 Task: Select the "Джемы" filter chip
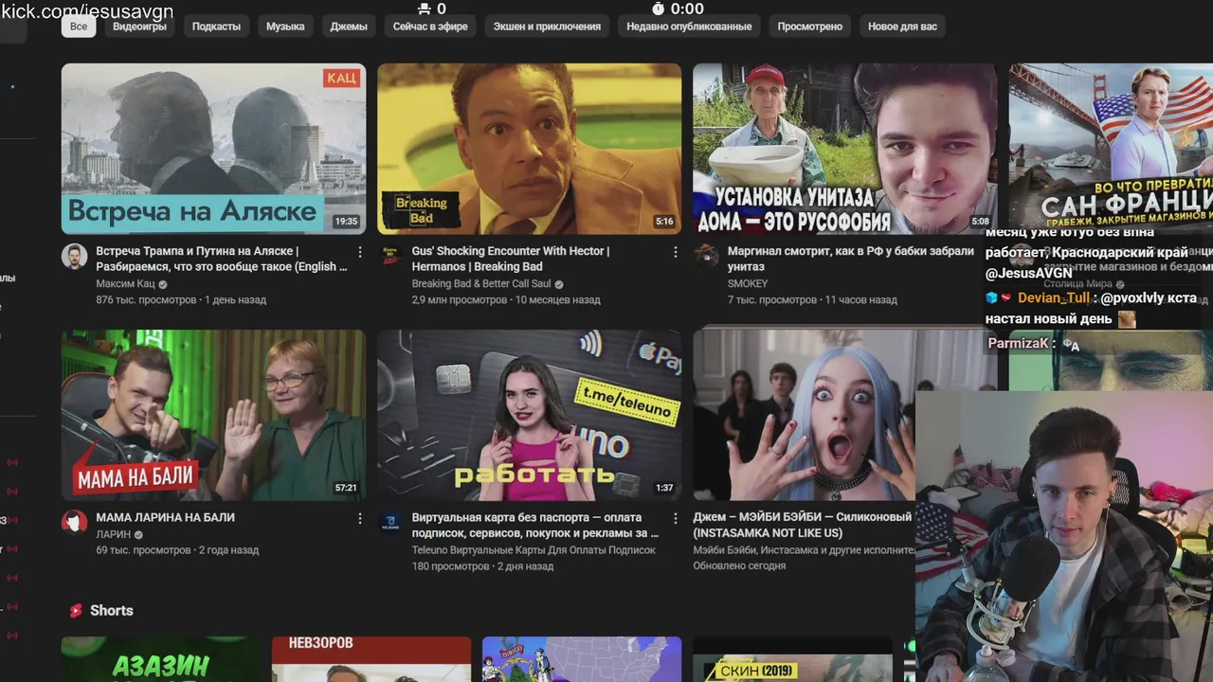[349, 27]
